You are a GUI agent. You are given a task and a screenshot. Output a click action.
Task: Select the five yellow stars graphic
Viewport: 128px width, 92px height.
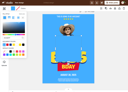[x=68, y=19]
